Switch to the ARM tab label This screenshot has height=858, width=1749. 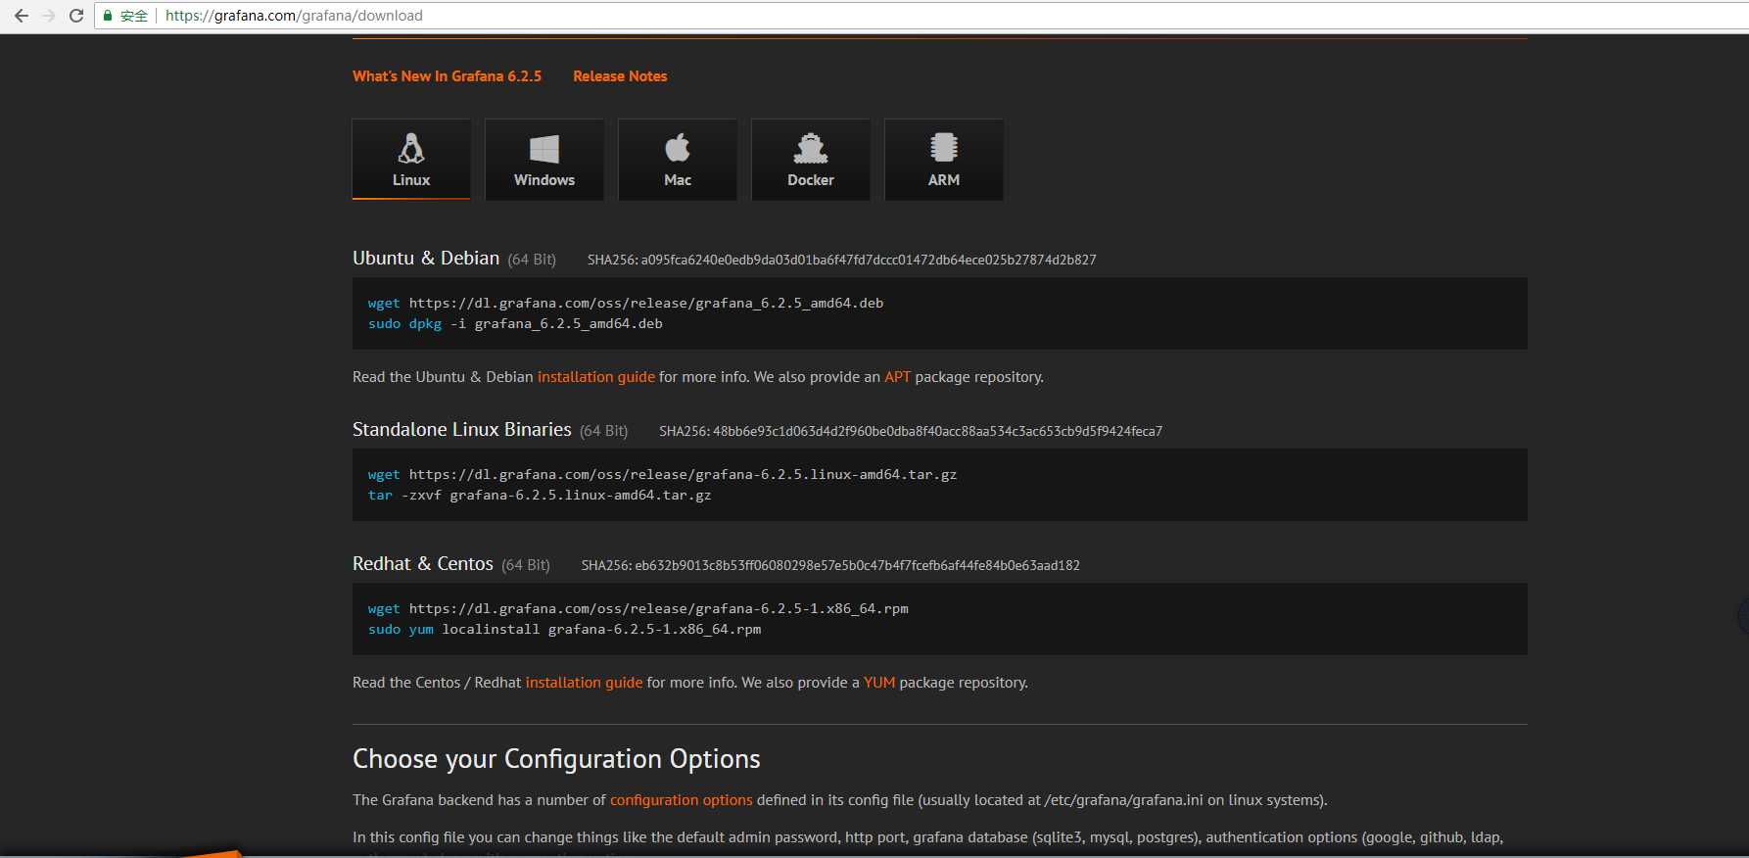[x=944, y=180]
